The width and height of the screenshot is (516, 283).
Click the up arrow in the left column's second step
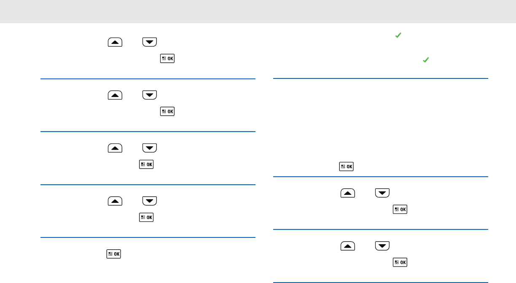pyautogui.click(x=115, y=95)
